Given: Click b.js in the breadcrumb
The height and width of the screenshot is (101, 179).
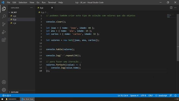Looking at the screenshot, I should (x=43, y=12).
